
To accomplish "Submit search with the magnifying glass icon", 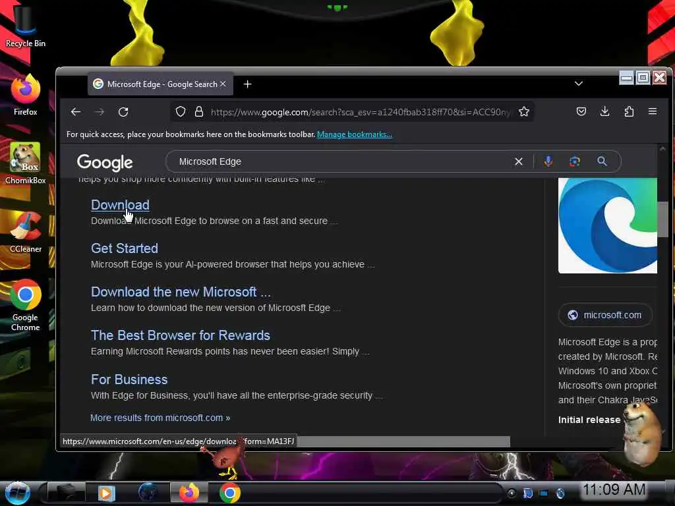I will pos(602,161).
